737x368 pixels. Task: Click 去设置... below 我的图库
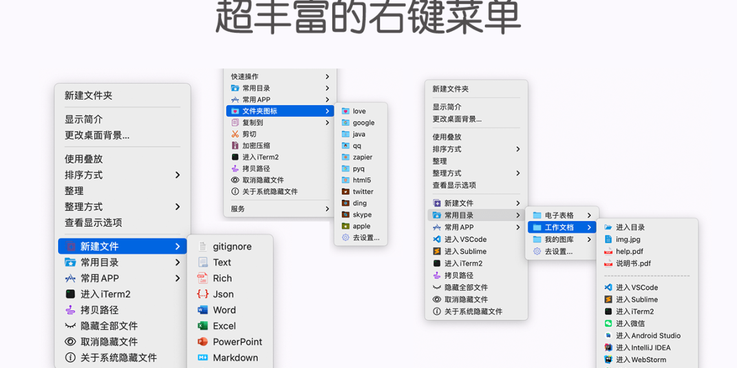[x=558, y=252]
